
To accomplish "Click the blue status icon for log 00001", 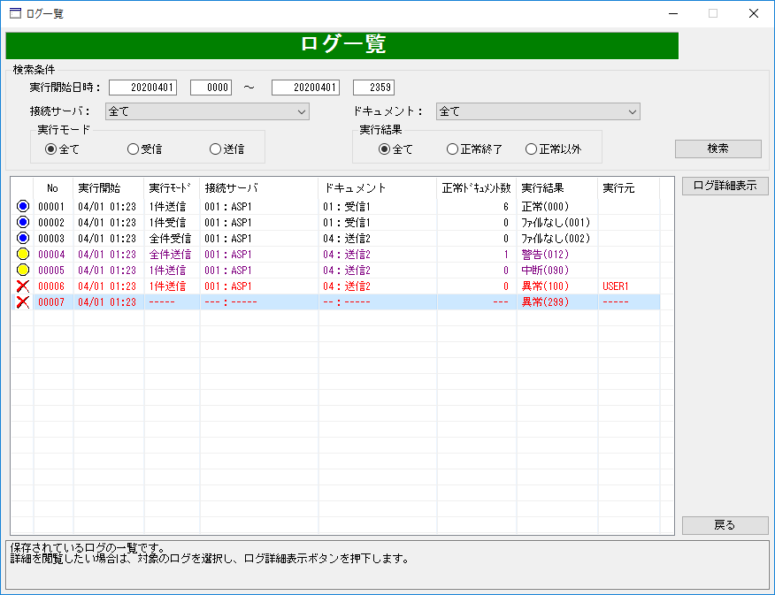I will pos(23,206).
